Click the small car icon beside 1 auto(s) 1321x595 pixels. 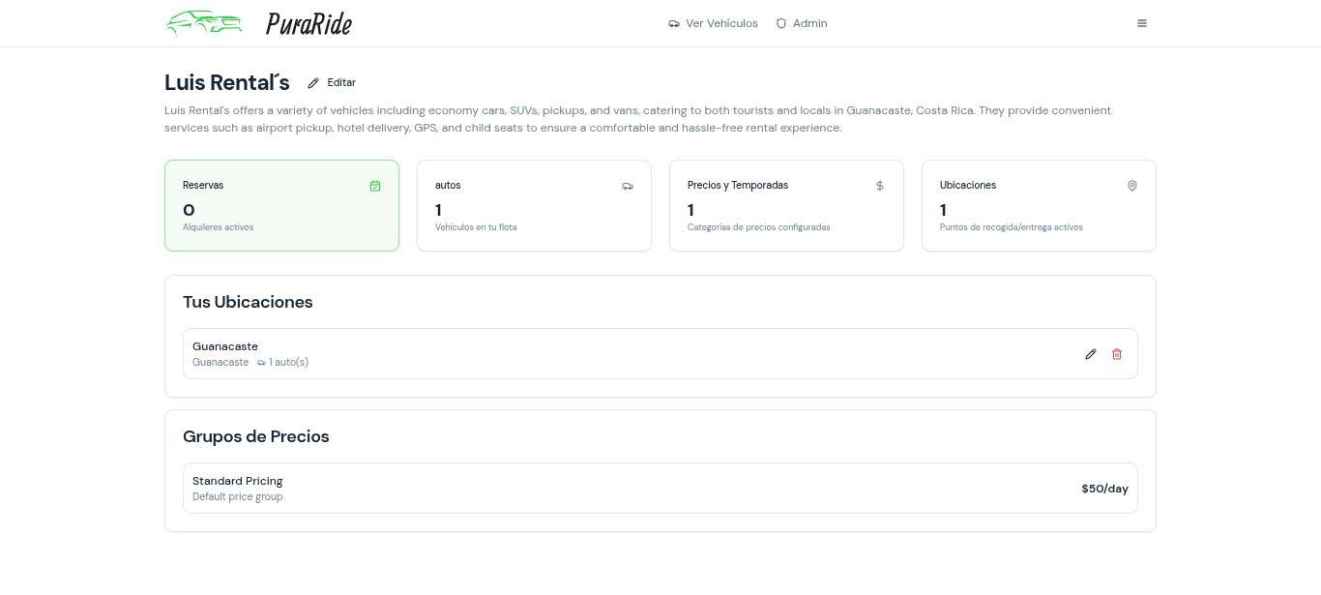coord(261,363)
